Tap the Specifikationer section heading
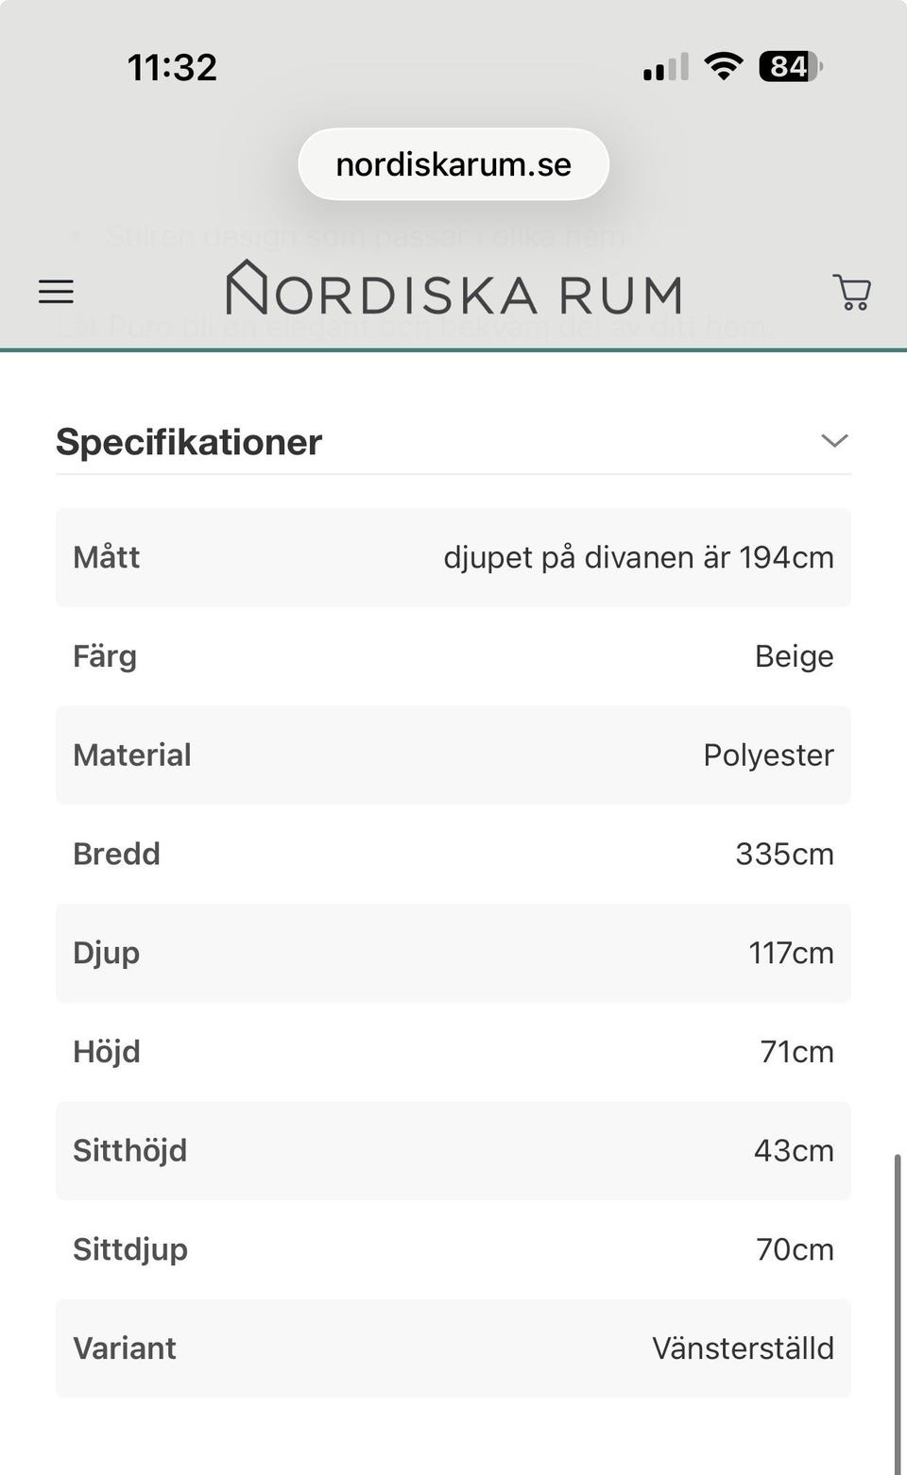907x1475 pixels. 189,442
